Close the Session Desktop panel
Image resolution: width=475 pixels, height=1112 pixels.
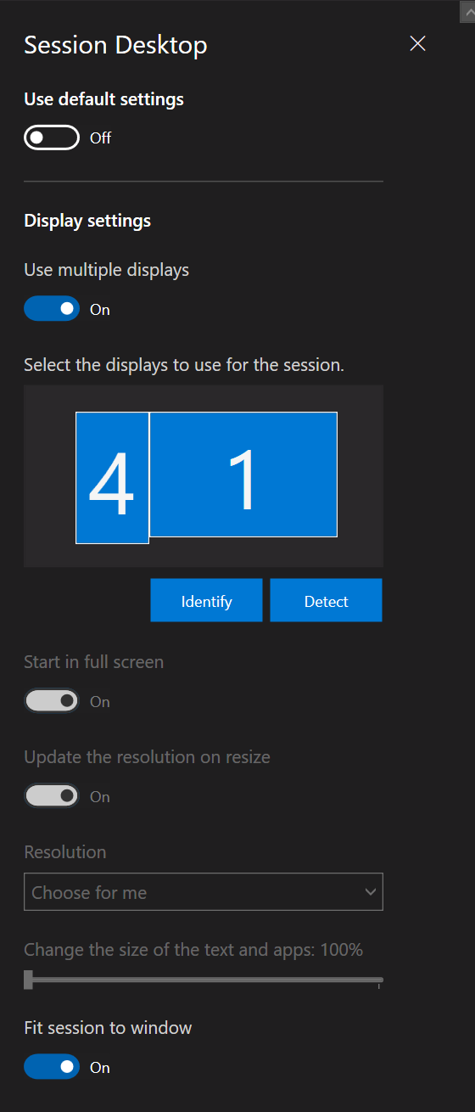(x=417, y=44)
